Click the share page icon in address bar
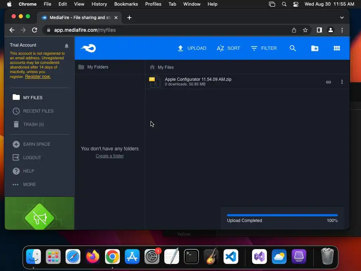Image resolution: width=361 pixels, height=271 pixels. click(x=294, y=30)
